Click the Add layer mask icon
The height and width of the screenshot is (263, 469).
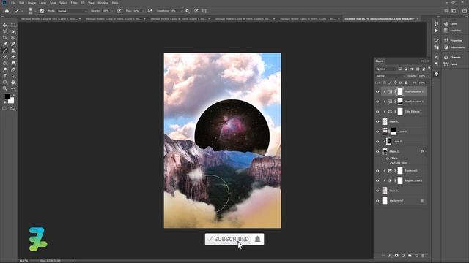coord(396,256)
